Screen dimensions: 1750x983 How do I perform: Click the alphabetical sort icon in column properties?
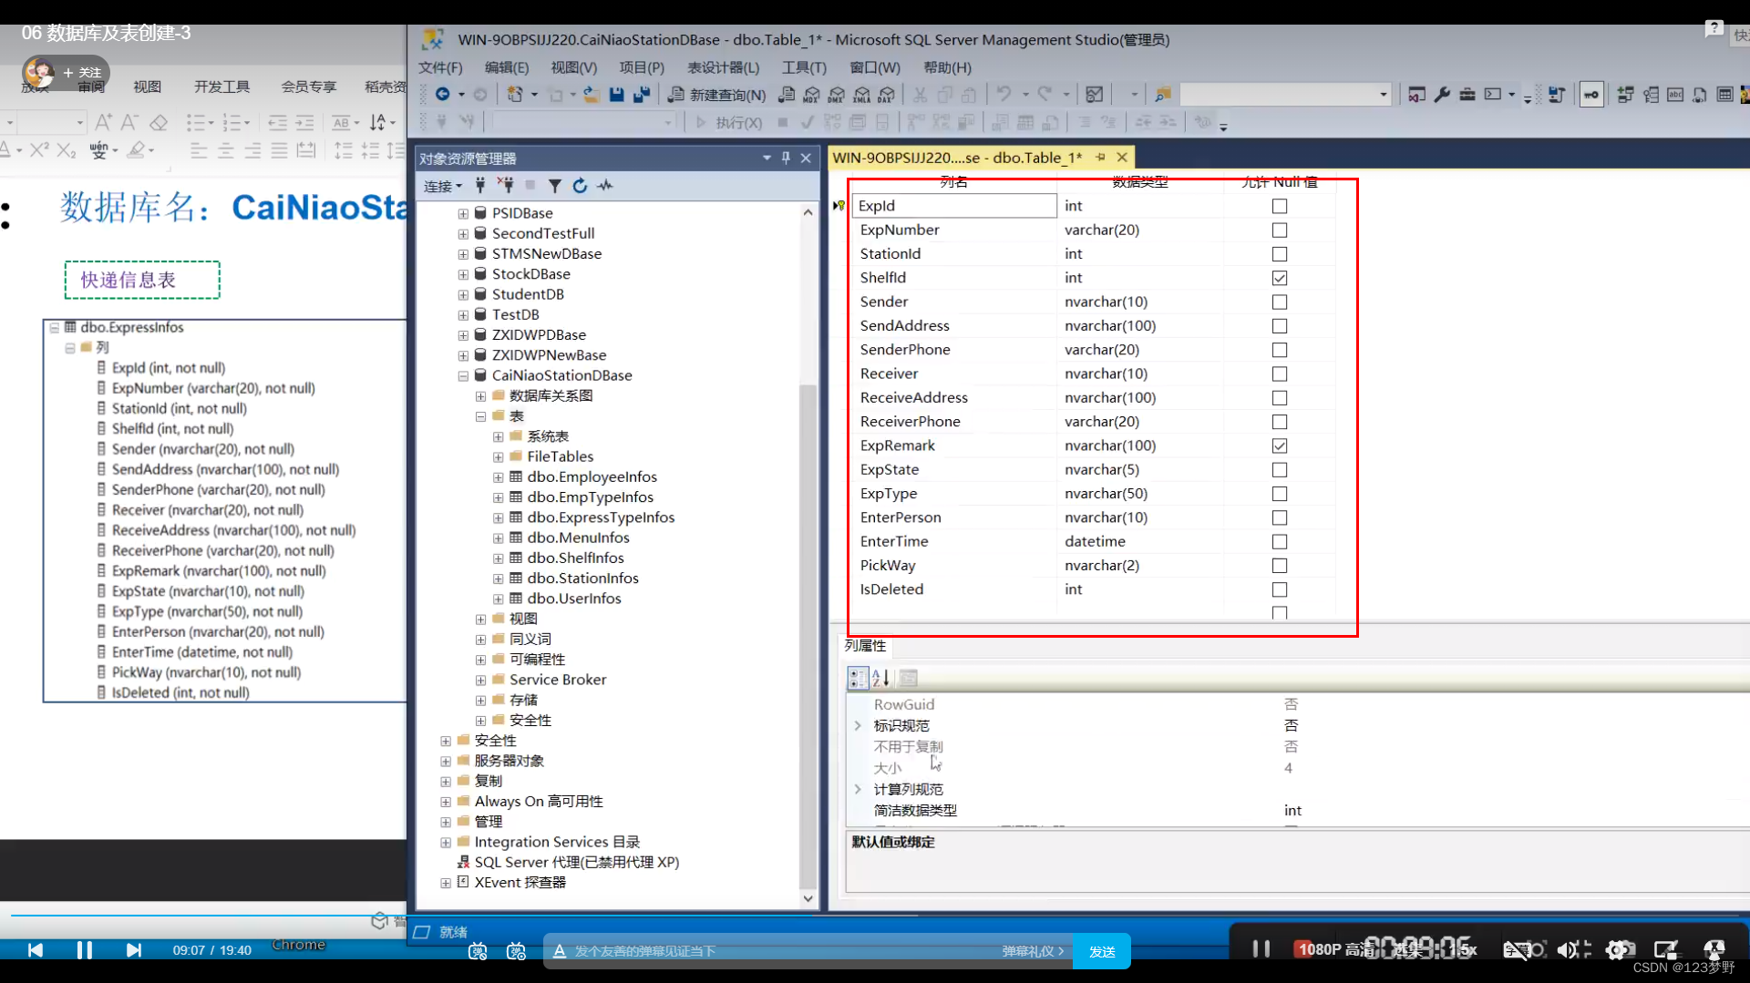pyautogui.click(x=880, y=678)
